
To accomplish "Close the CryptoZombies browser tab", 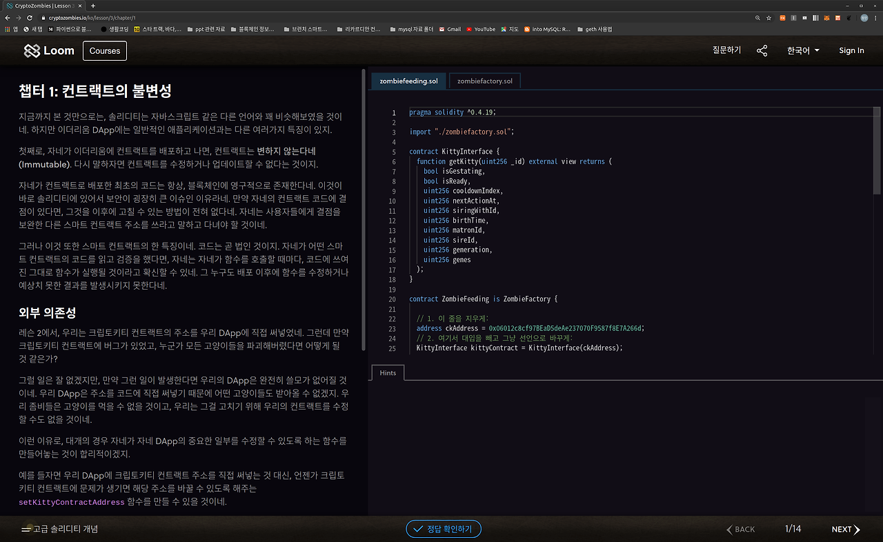I will coord(81,6).
